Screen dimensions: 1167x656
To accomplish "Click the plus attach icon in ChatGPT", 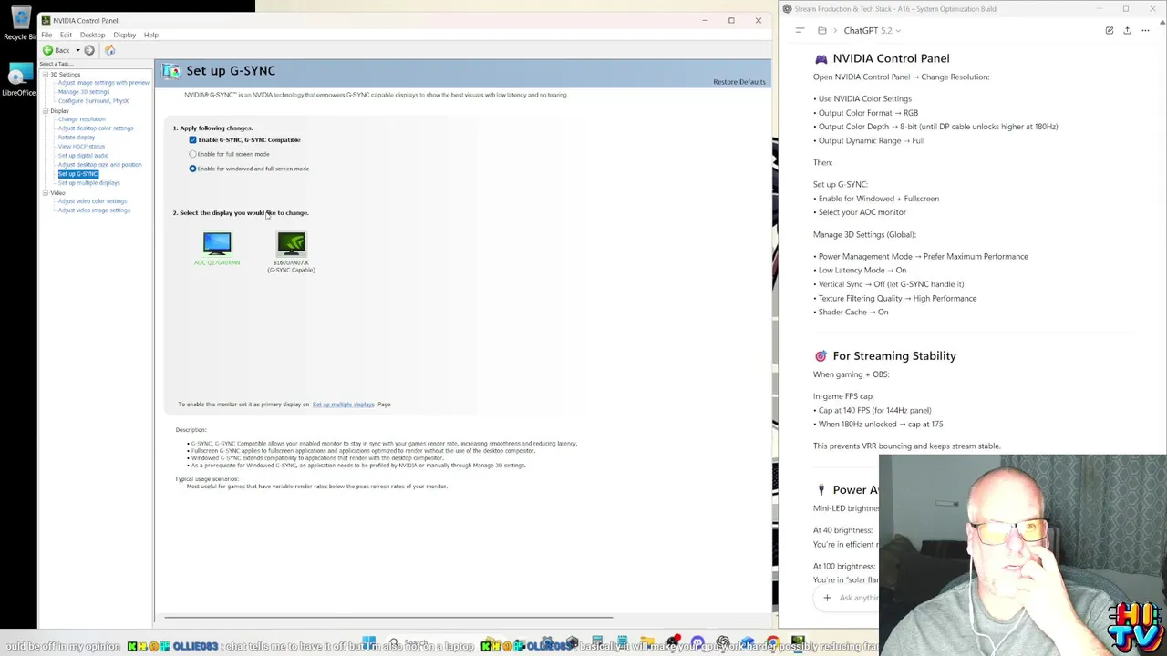I will [x=827, y=598].
